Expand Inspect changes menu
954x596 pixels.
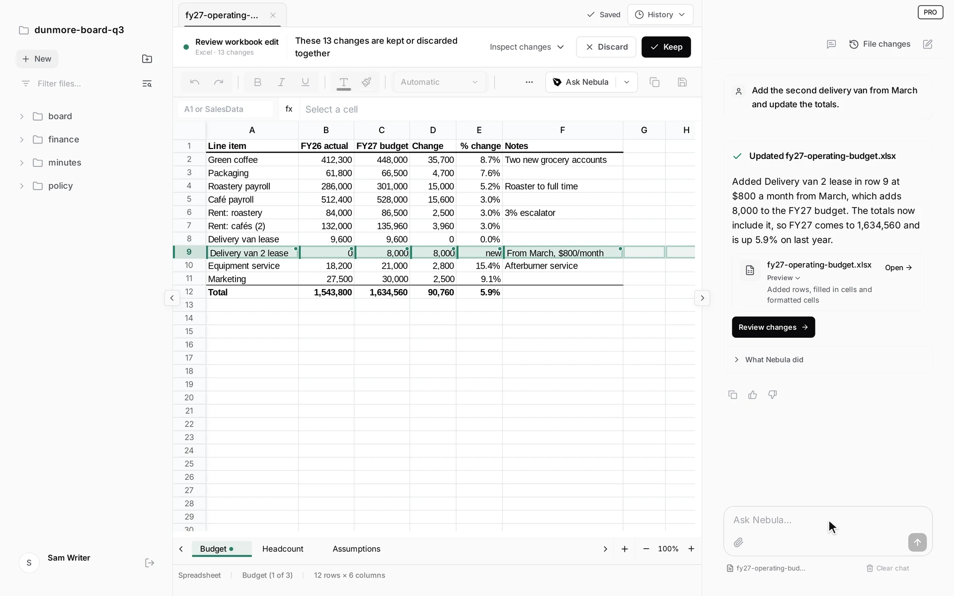527,47
